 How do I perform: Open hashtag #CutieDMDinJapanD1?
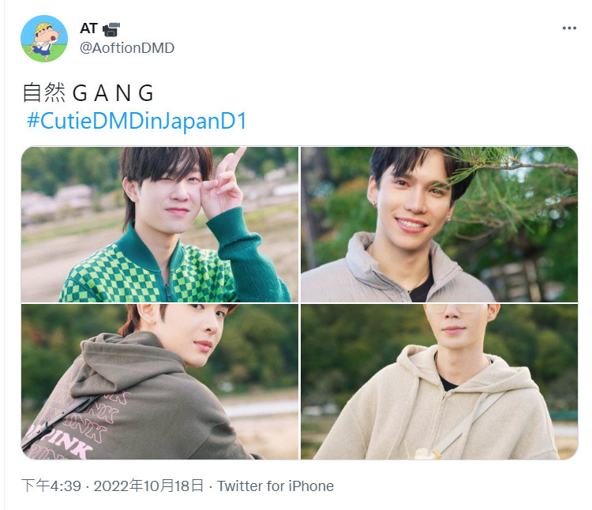pos(137,121)
